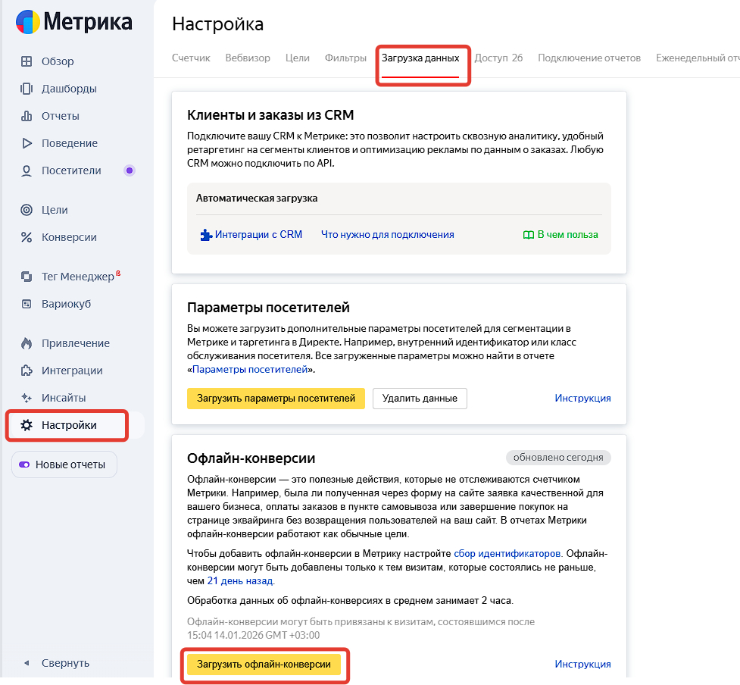Click the Конверсии percent icon

(x=27, y=237)
